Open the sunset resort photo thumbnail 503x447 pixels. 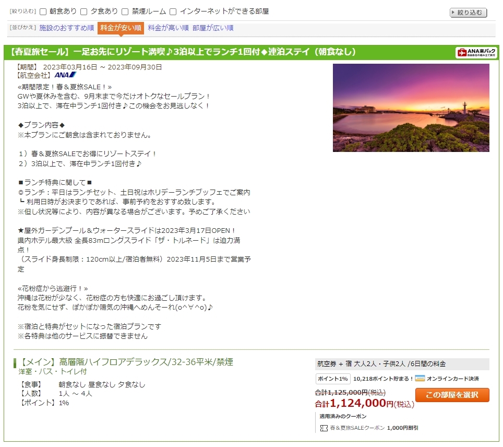(x=411, y=108)
